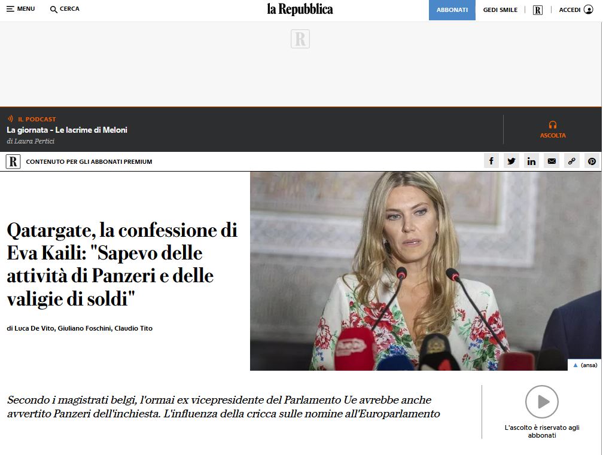Open author Claudio Tito's page
This screenshot has height=455, width=603.
pyautogui.click(x=133, y=328)
